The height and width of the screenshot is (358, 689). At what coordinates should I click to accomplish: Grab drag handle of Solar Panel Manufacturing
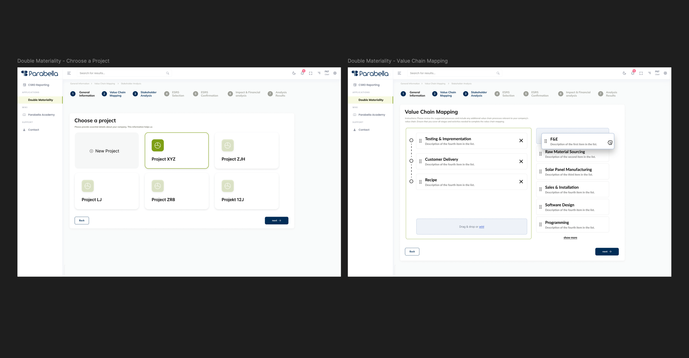(540, 172)
